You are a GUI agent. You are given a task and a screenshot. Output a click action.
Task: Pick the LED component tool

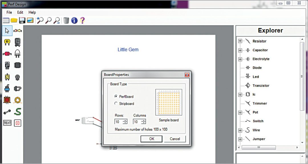point(18,53)
